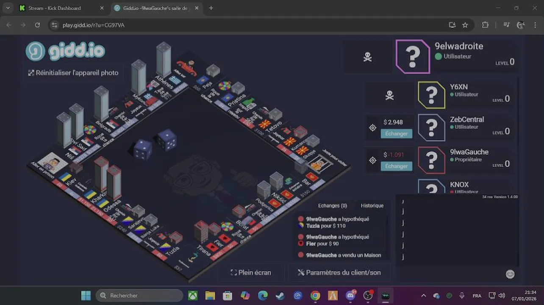Reload the page
The image size is (544, 305).
pyautogui.click(x=37, y=25)
